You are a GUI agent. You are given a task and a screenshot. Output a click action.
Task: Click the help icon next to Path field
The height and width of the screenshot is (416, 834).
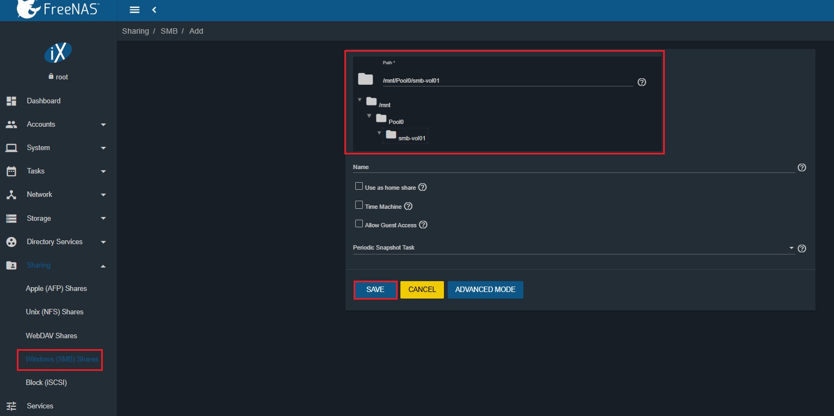641,82
